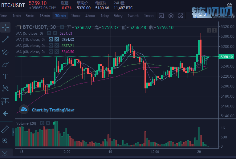Click the 5320.00 price axis label
This screenshot has height=159, width=236.
(227, 27)
